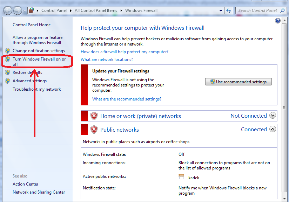Click Not Connected status text
The height and width of the screenshot is (202, 289).
click(x=249, y=116)
